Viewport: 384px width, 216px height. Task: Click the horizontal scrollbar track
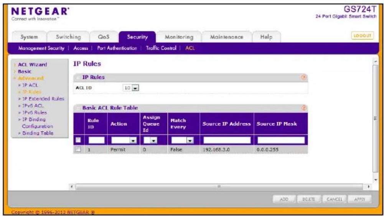pos(219,187)
